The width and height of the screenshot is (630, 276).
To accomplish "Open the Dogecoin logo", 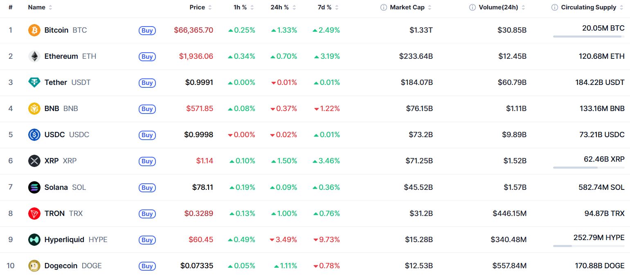I will pyautogui.click(x=34, y=266).
